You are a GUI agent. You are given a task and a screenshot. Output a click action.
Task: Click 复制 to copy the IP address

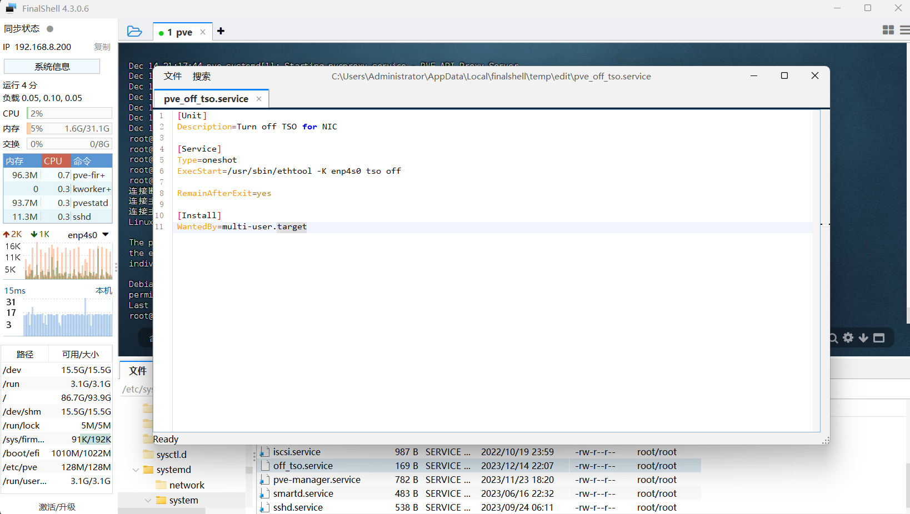tap(102, 47)
